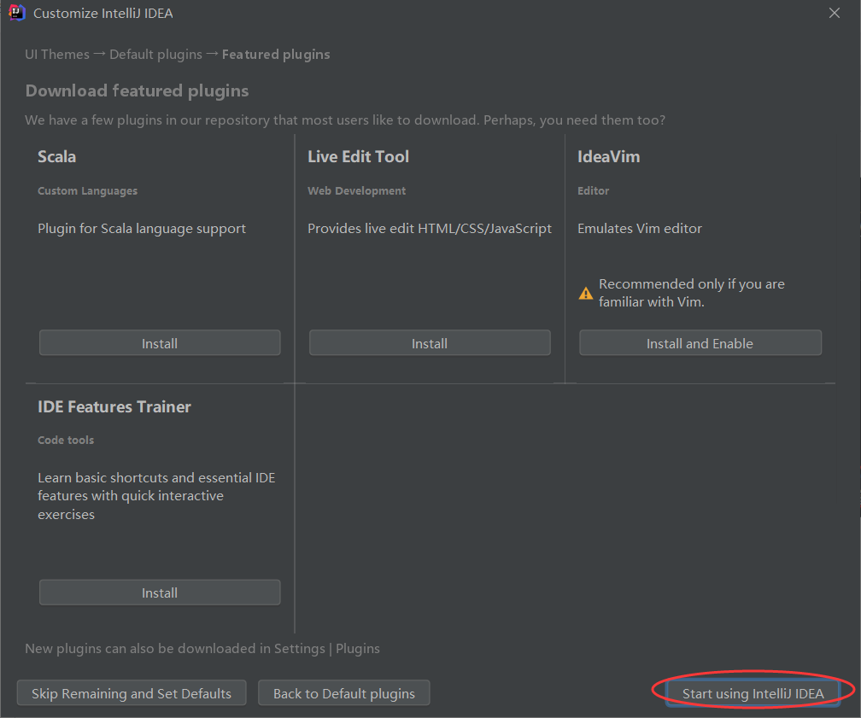Click the IdeaVim plugin title
The width and height of the screenshot is (861, 718).
[x=608, y=156]
